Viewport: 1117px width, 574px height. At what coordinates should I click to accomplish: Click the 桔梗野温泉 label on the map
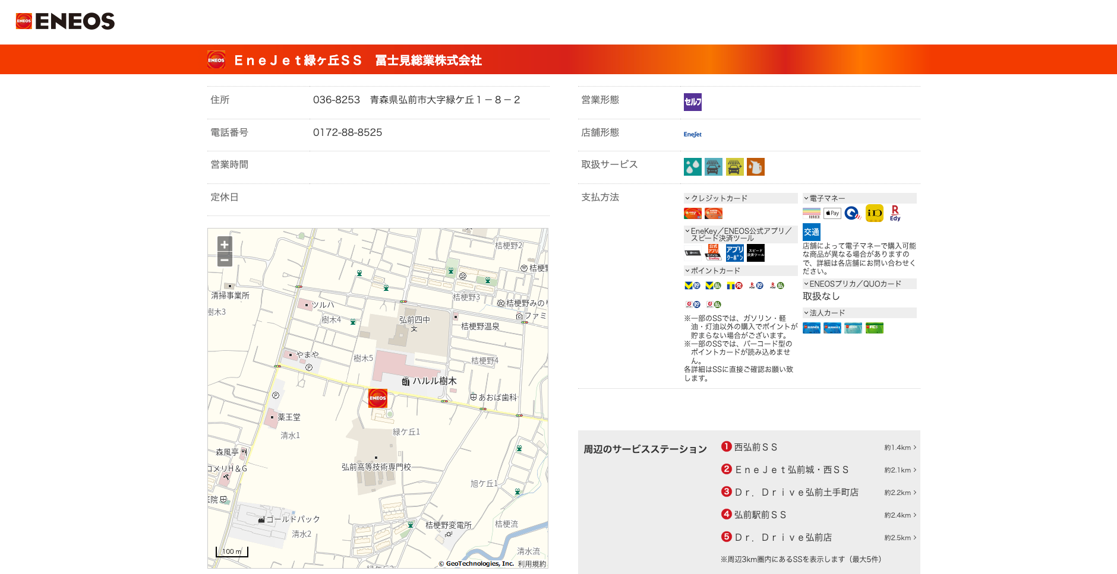click(x=480, y=326)
